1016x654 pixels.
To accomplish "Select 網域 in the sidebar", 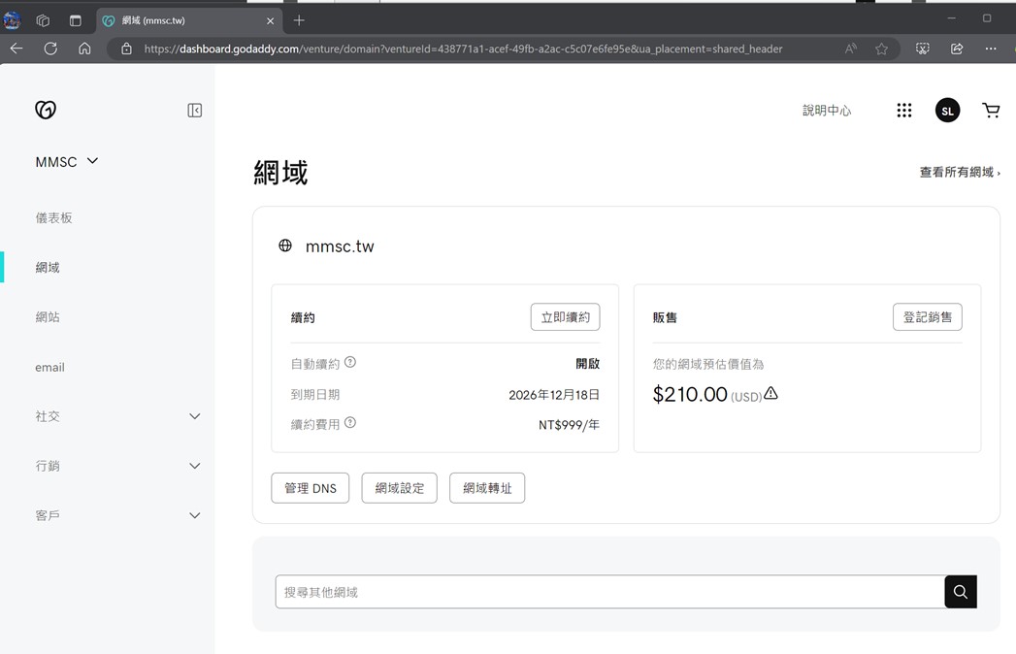I will tap(48, 267).
